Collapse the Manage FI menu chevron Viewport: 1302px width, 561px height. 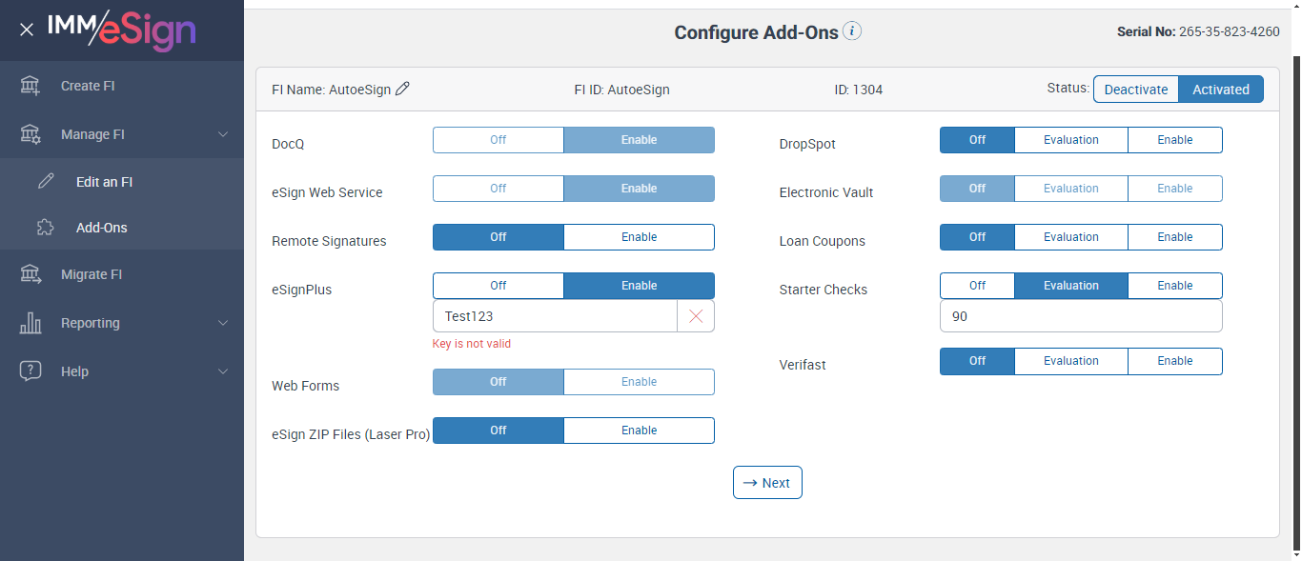(x=223, y=134)
